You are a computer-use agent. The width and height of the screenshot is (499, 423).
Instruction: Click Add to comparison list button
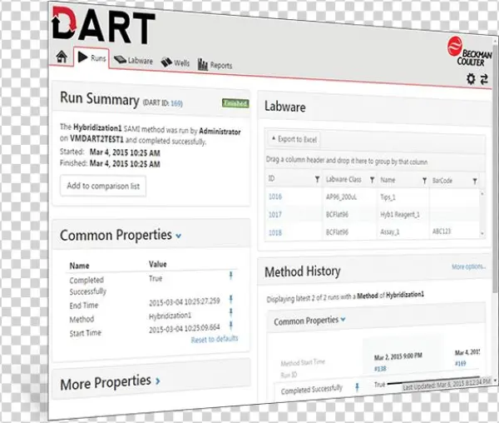pos(103,186)
